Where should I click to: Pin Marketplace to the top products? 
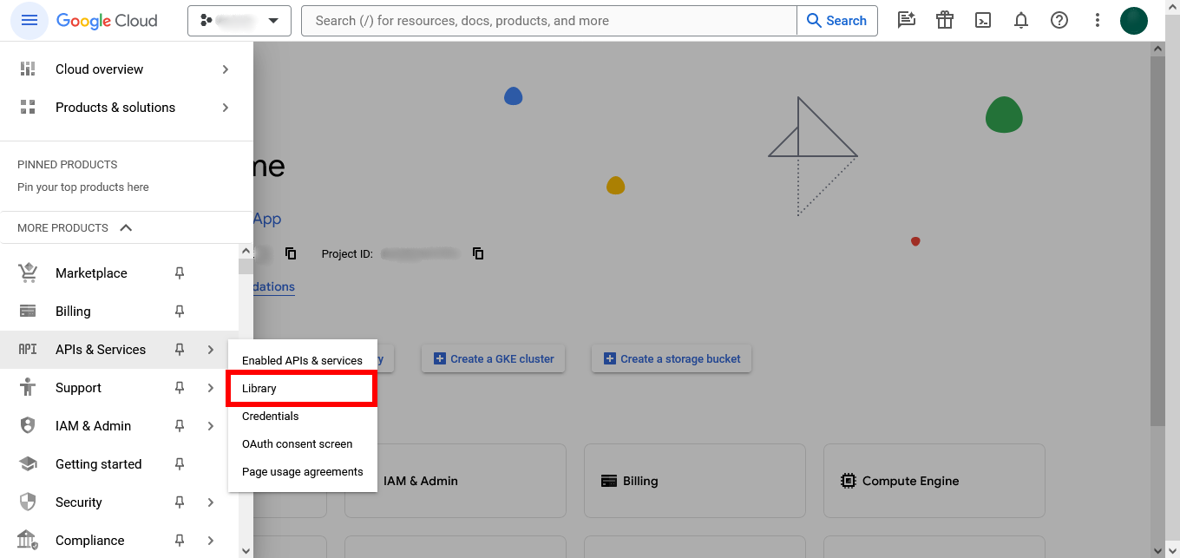point(180,273)
